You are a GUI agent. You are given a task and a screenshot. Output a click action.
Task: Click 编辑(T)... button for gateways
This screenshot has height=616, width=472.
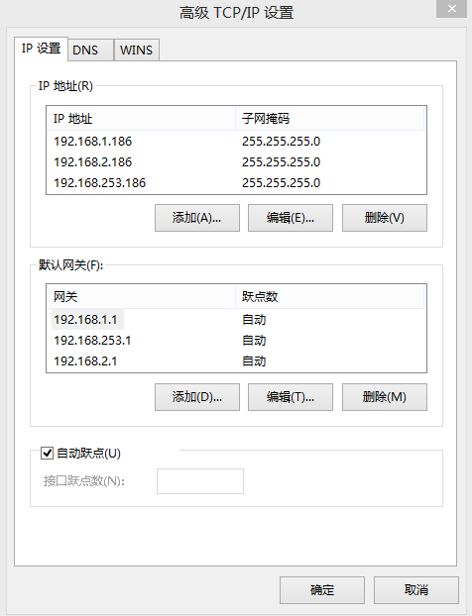(x=291, y=397)
